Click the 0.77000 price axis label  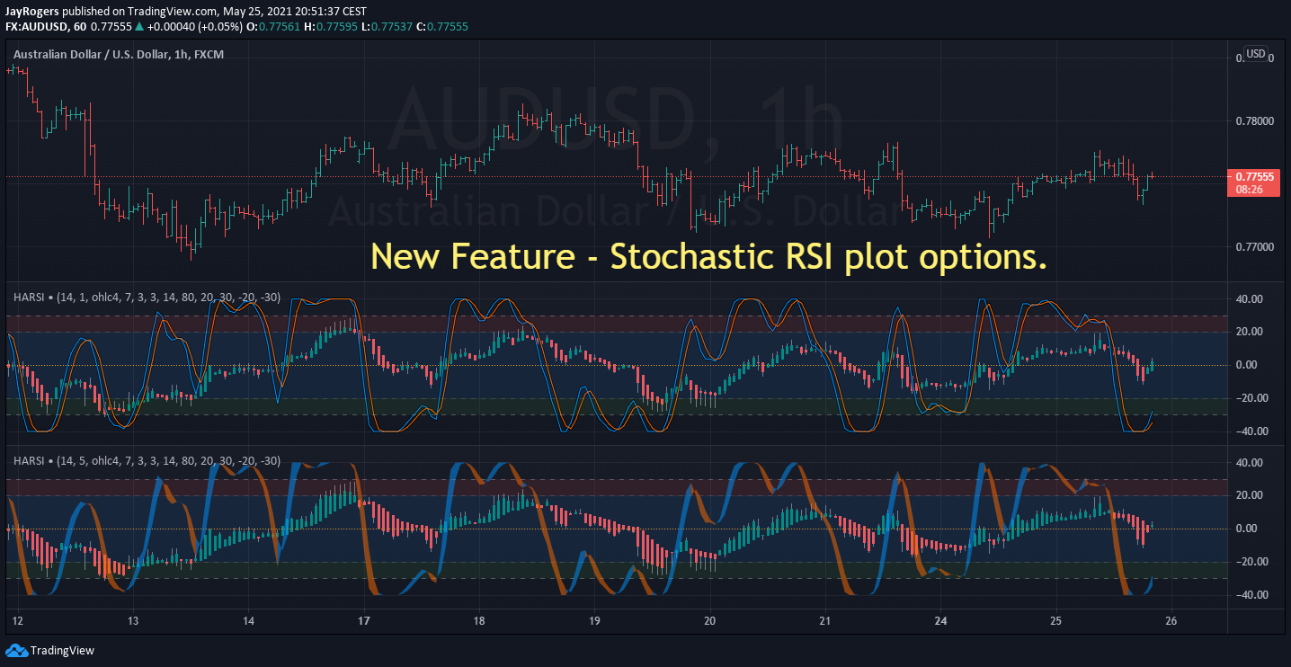(1256, 246)
